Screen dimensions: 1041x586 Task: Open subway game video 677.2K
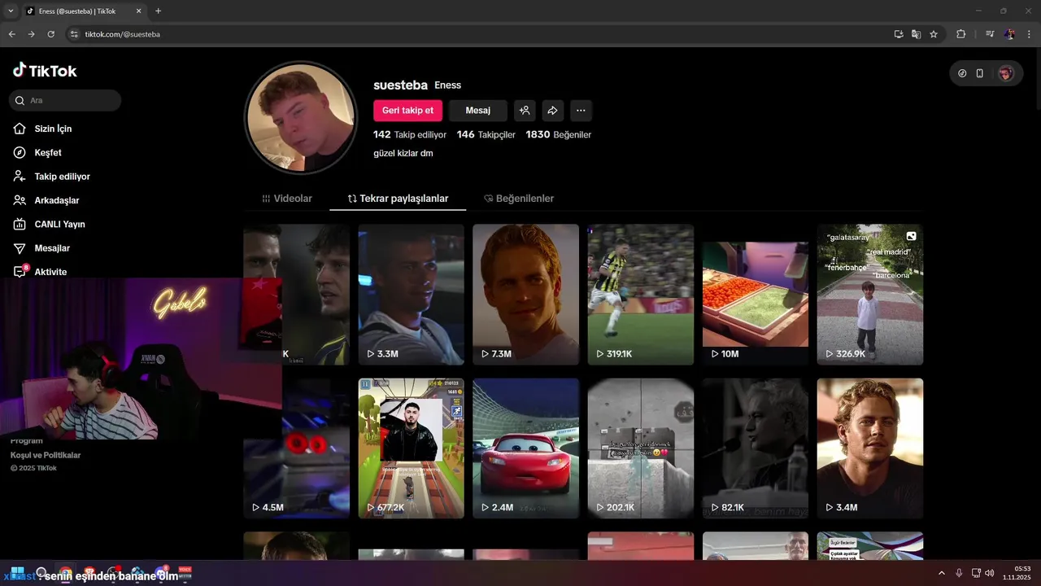(412, 448)
